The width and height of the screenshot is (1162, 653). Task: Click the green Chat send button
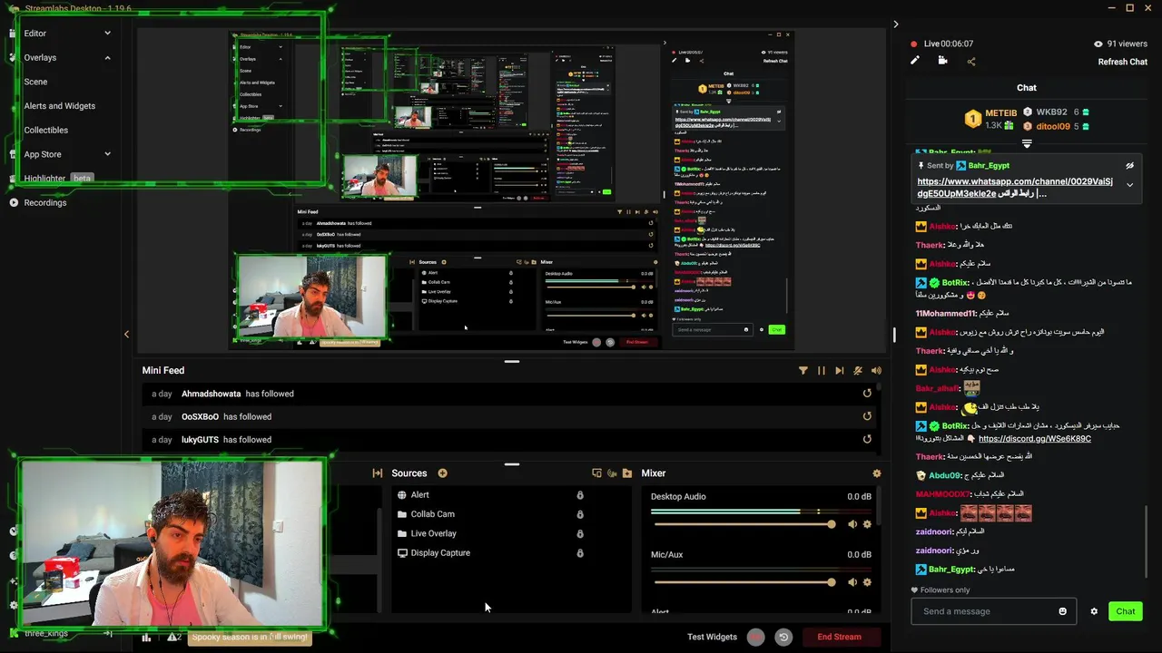[1126, 611]
